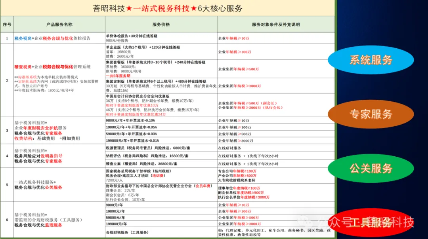Select row number 5 cell
428x239 pixels.
(7, 185)
